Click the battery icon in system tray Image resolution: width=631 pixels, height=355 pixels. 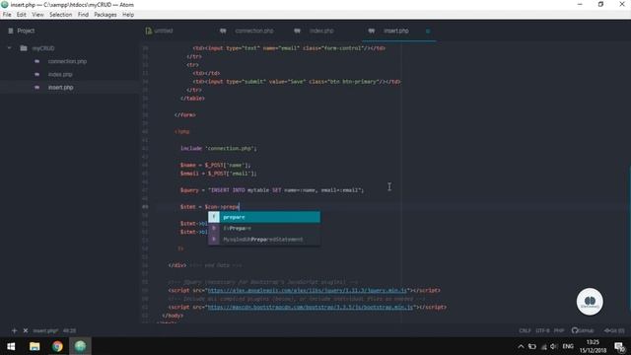point(532,346)
